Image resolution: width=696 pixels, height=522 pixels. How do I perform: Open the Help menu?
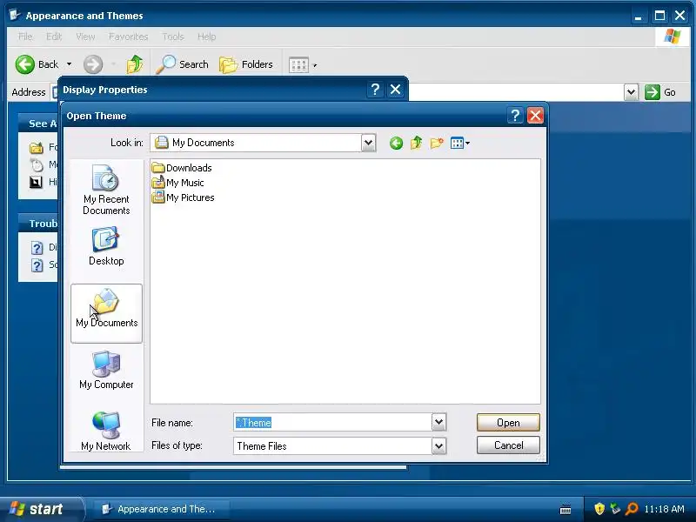click(x=206, y=37)
